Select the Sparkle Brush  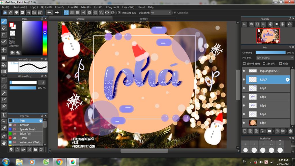pyautogui.click(x=25, y=129)
